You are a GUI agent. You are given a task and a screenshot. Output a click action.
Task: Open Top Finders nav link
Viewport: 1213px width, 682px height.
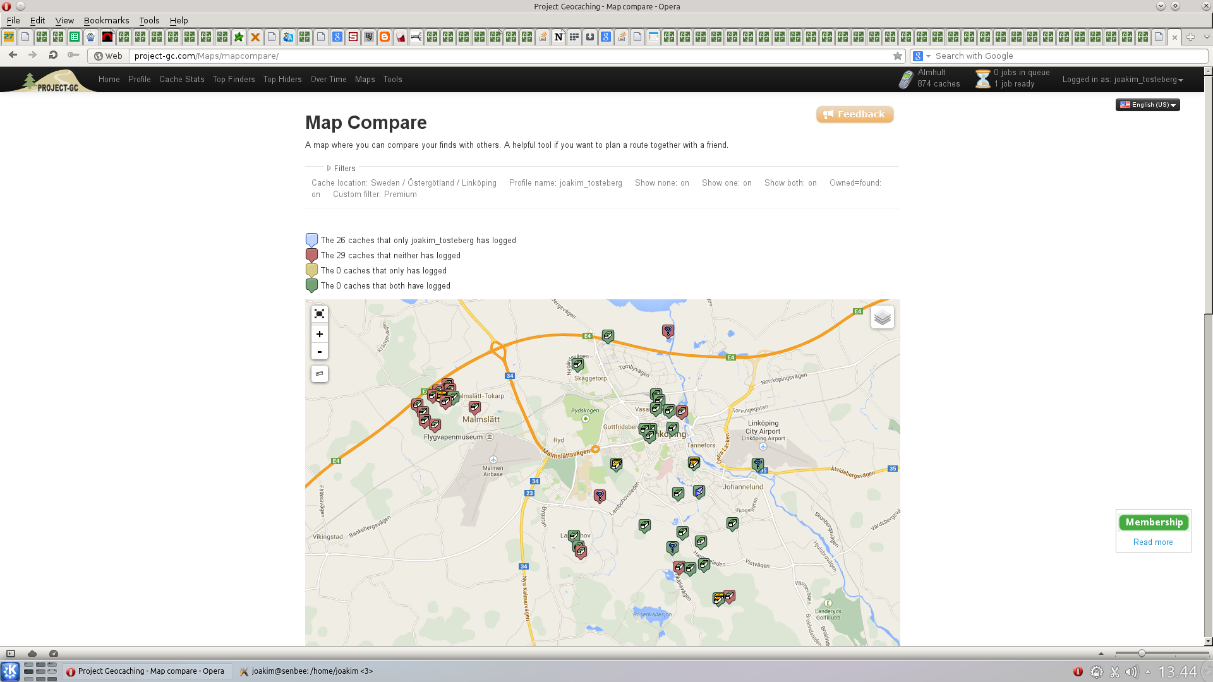click(234, 80)
